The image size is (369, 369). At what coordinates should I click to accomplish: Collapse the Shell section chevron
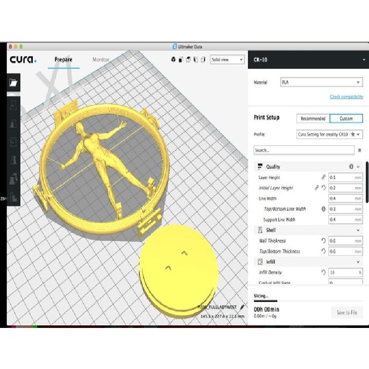point(358,230)
